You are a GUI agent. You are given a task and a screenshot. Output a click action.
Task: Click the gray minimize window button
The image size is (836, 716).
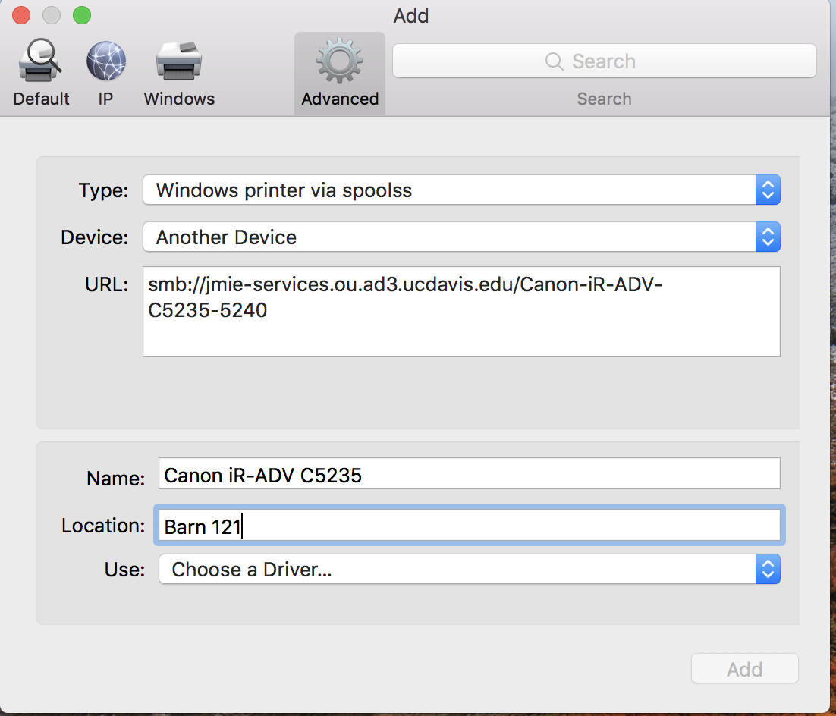pos(52,15)
